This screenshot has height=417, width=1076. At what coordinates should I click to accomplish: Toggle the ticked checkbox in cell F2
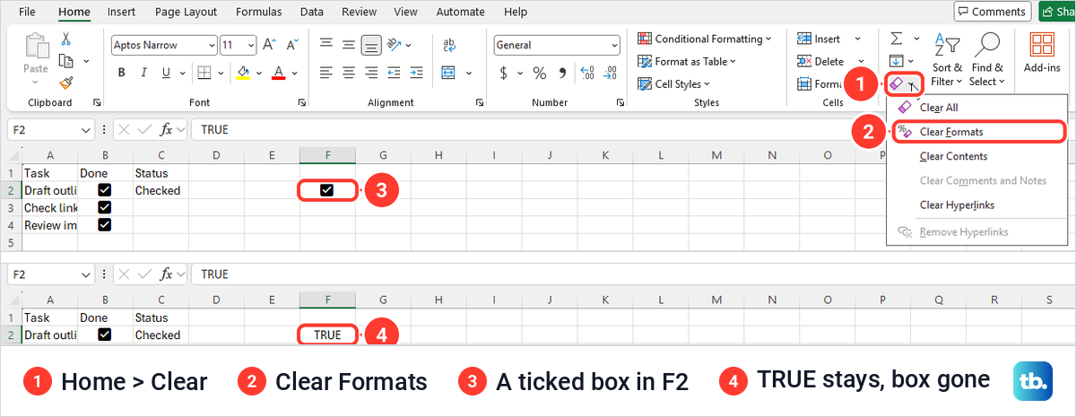click(x=326, y=190)
